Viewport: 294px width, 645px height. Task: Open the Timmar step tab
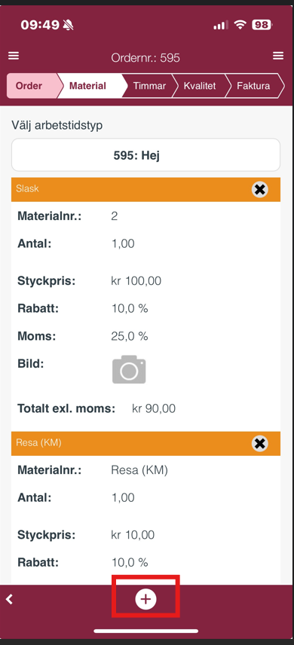tap(149, 86)
